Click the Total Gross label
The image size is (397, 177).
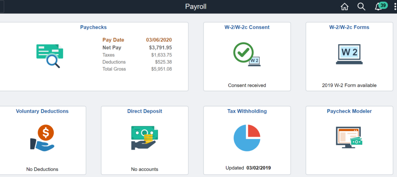(x=114, y=69)
